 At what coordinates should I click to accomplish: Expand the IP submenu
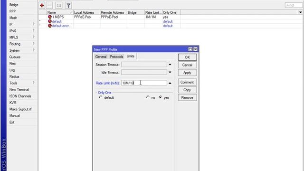tap(34, 24)
